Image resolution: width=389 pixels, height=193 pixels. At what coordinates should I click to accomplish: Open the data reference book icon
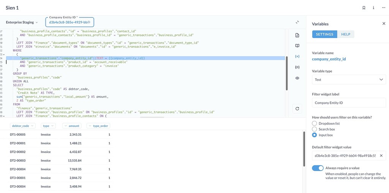[x=297, y=46]
